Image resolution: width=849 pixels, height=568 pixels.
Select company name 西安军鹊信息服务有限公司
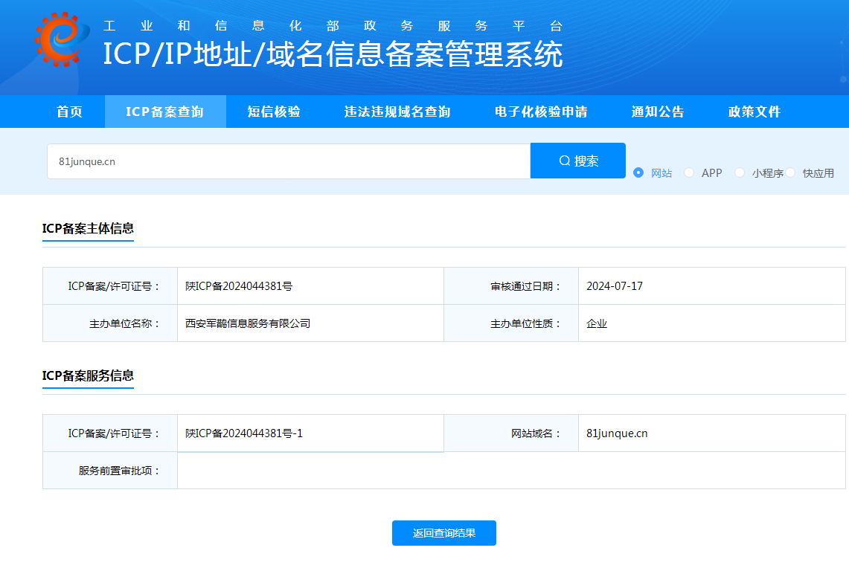248,323
